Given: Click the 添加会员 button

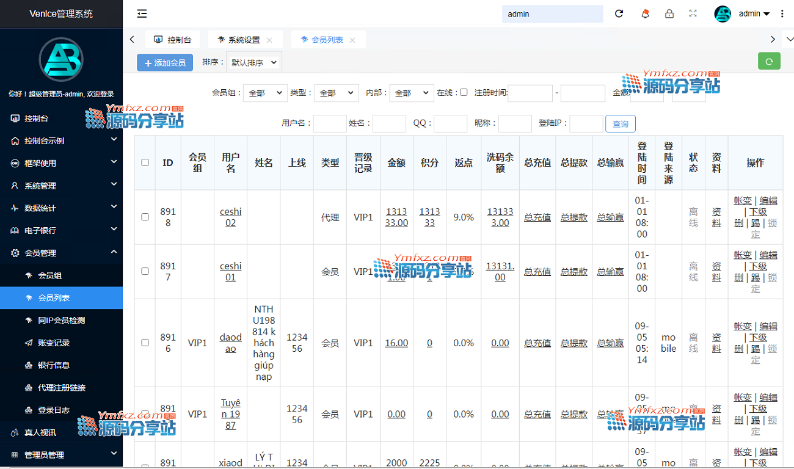Looking at the screenshot, I should [x=165, y=62].
